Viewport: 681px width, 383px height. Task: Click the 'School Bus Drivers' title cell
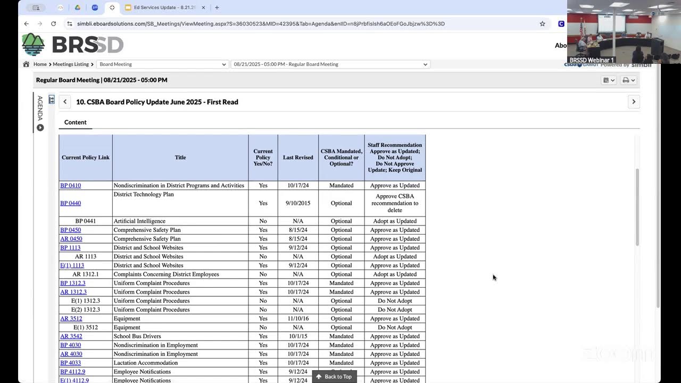click(x=180, y=336)
